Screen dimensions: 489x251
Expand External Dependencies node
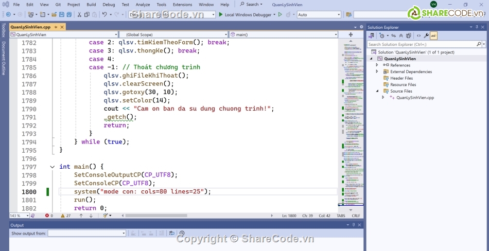(377, 71)
